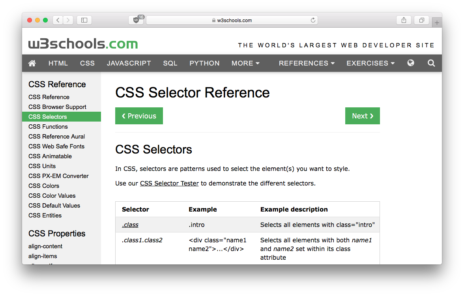Expand the EXERCISES dropdown menu
464x296 pixels.
370,63
